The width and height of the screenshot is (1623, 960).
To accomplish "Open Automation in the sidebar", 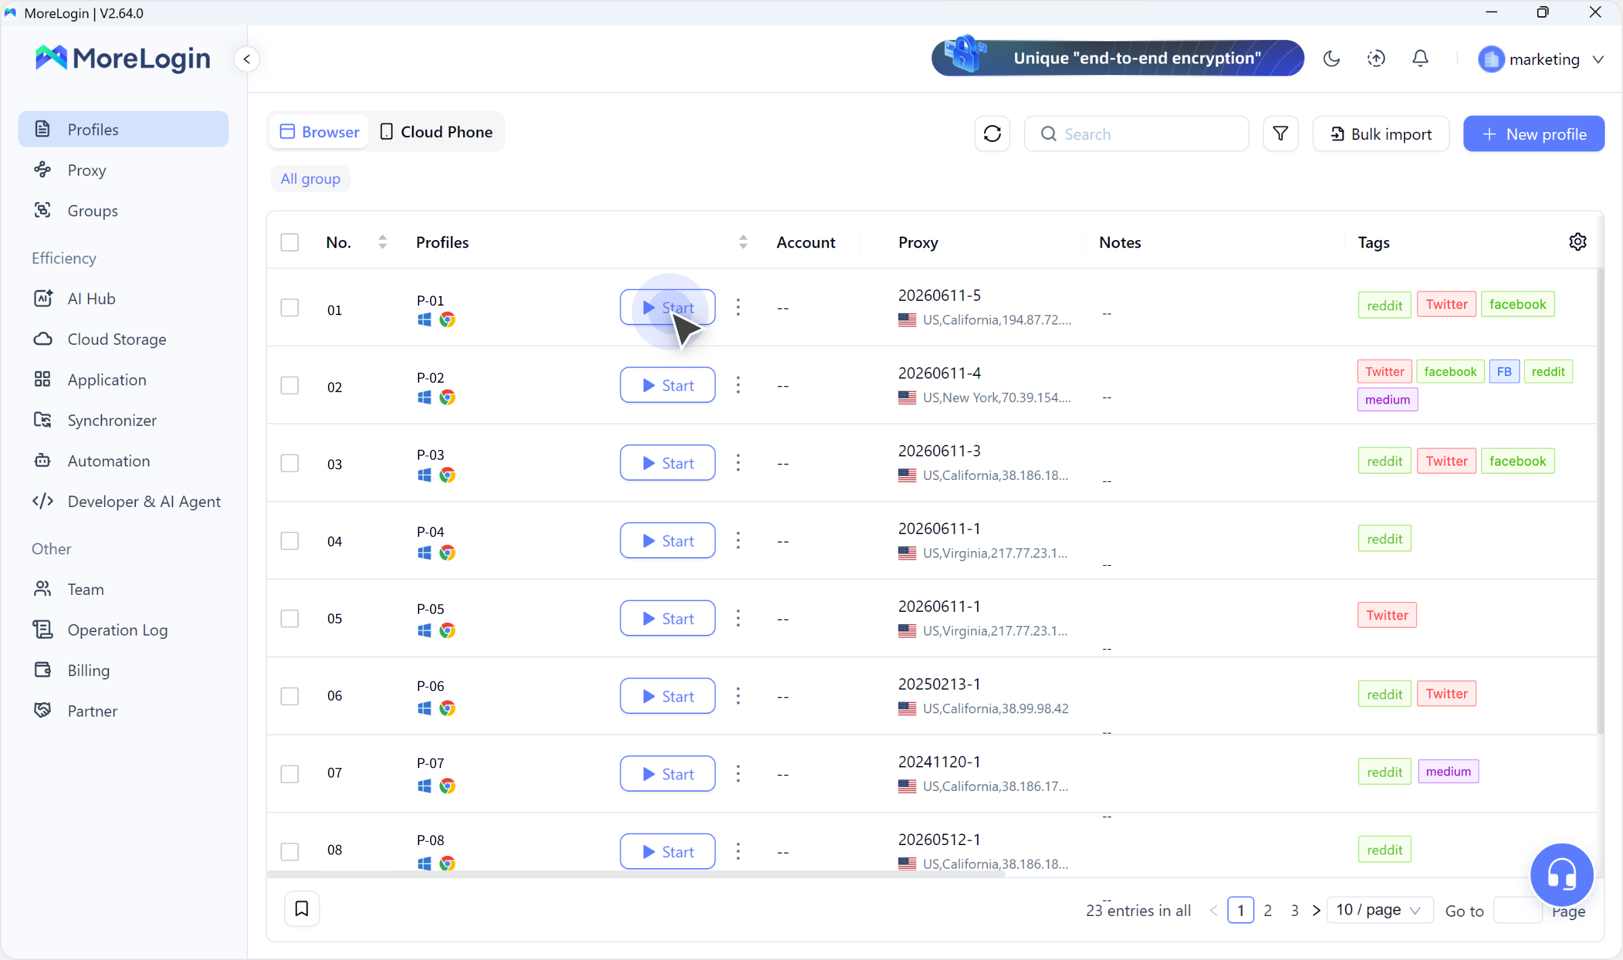I will [123, 460].
